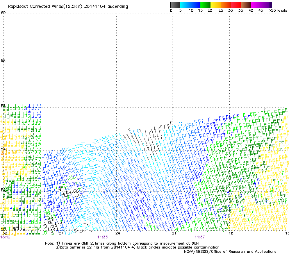Click the latitude label 60

click(x=3, y=13)
